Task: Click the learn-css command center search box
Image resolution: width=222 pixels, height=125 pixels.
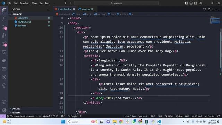Action: [x=116, y=3]
